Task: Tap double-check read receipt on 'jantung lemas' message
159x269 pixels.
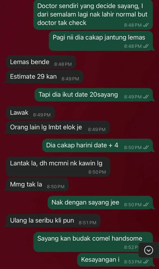Action: click(146, 46)
